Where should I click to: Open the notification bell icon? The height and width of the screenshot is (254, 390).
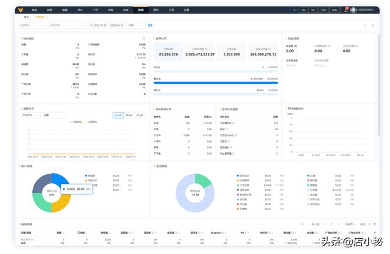346,10
